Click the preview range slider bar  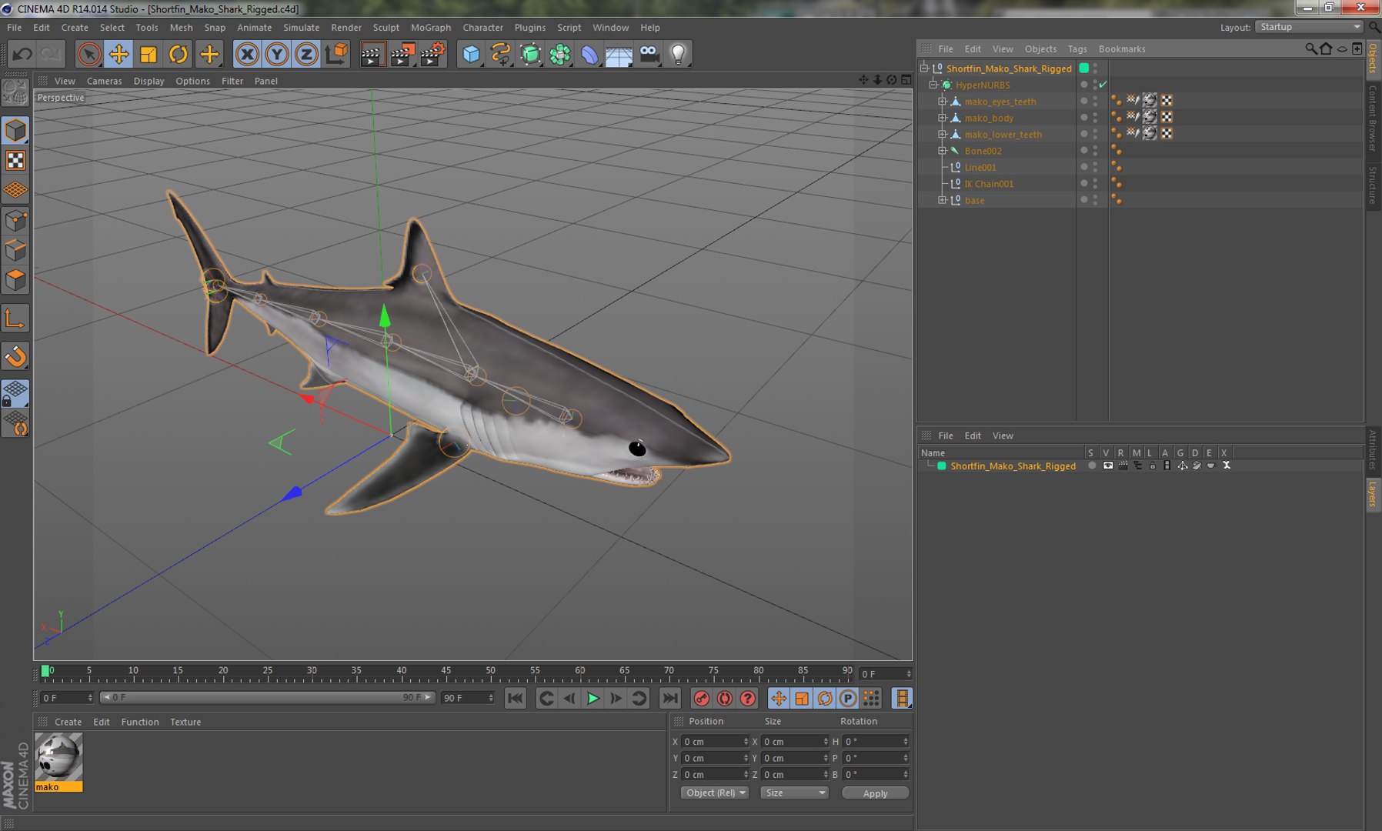[267, 698]
